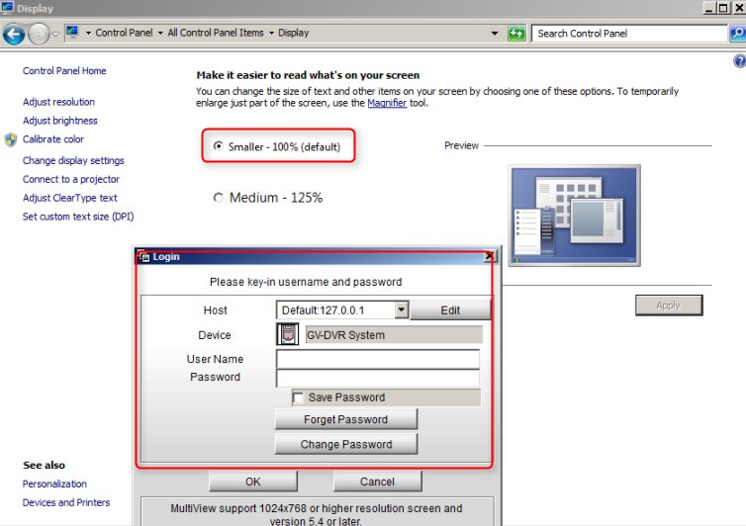Click the GV-DVR device icon
This screenshot has width=746, height=526.
[287, 334]
